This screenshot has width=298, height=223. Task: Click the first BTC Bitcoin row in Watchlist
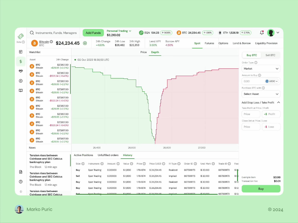[49, 66]
